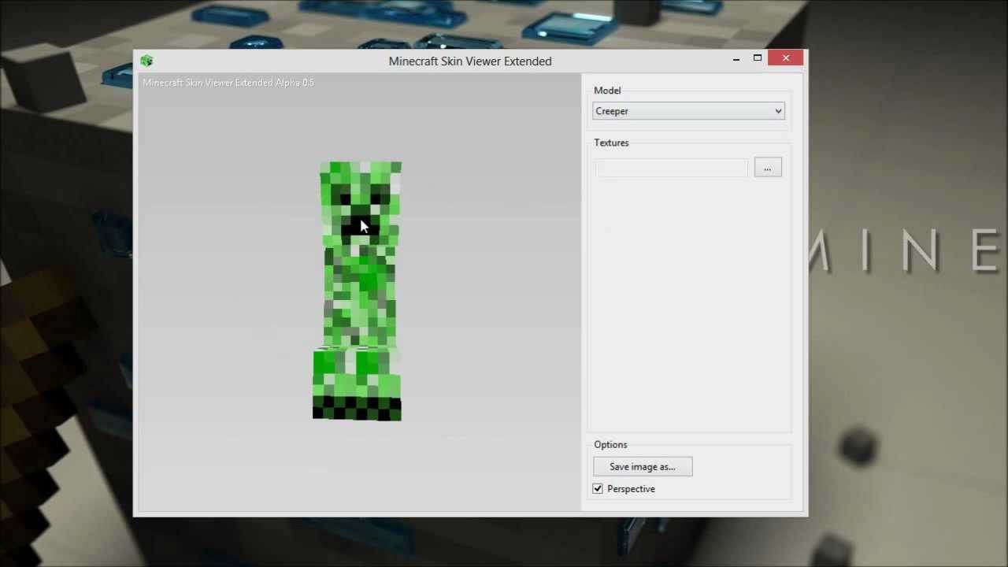Click the 'Textures' section label
Viewport: 1008px width, 567px height.
612,143
